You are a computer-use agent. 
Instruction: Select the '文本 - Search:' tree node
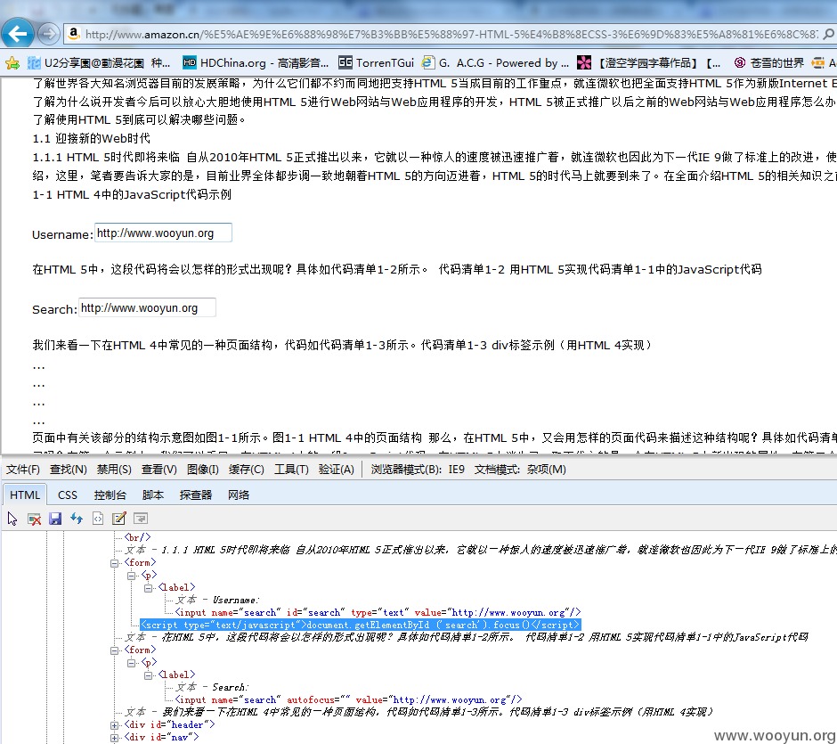pyautogui.click(x=212, y=687)
